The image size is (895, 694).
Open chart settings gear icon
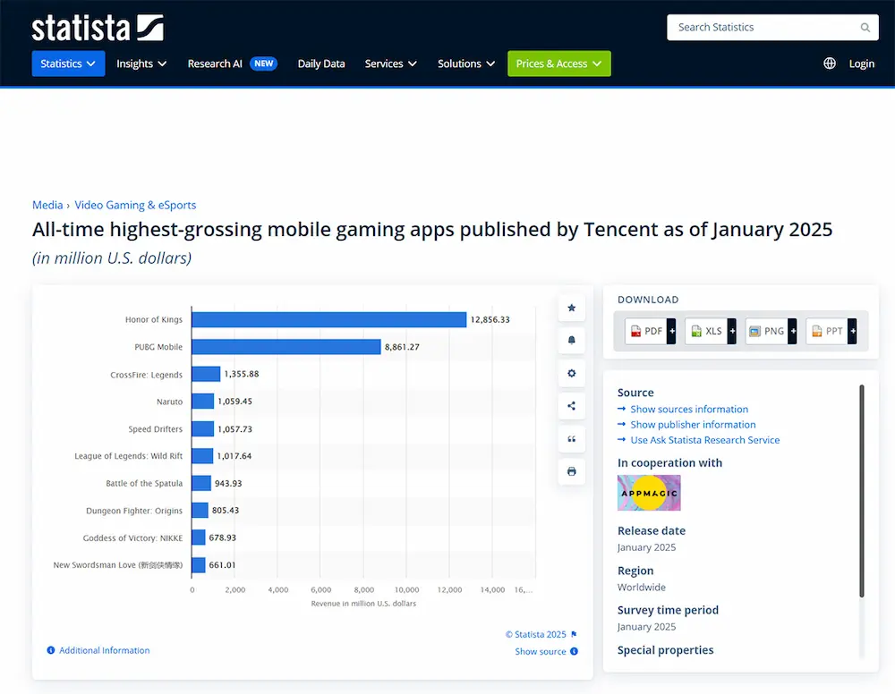(x=571, y=373)
